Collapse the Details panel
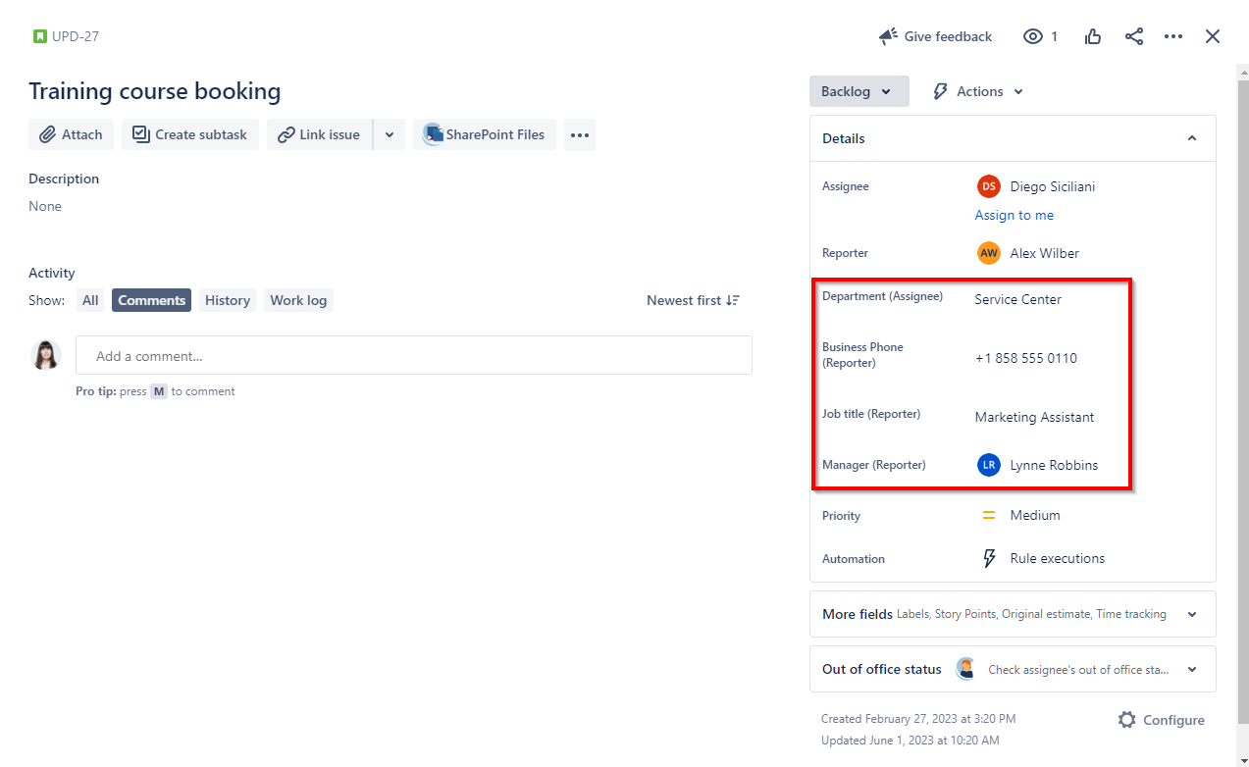 [x=1191, y=138]
